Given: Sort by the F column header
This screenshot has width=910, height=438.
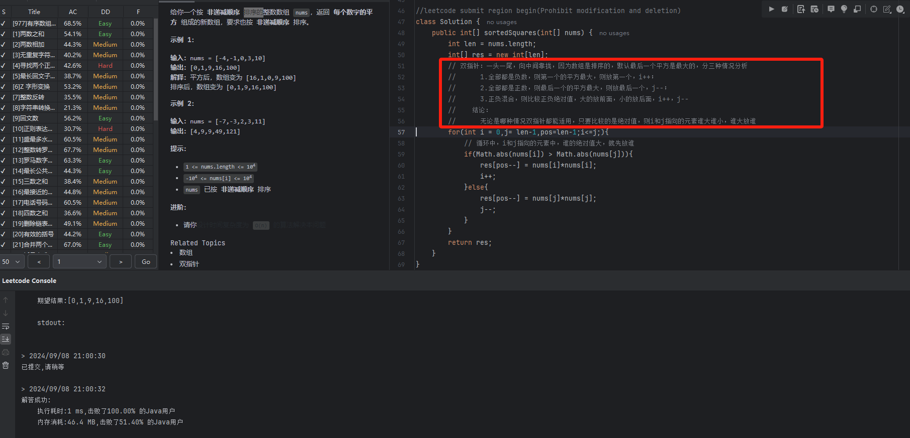Looking at the screenshot, I should click(x=138, y=12).
